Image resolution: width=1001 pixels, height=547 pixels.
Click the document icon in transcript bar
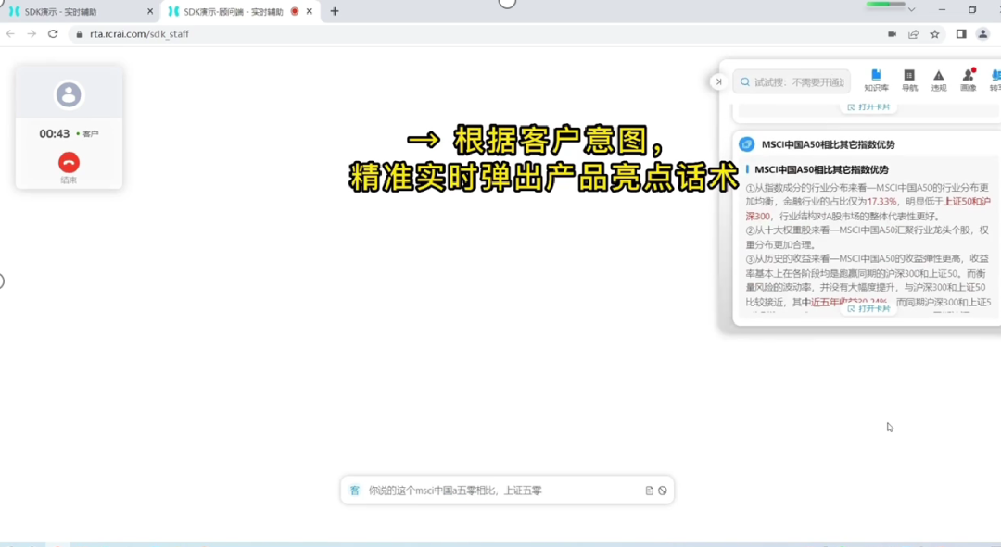(649, 491)
